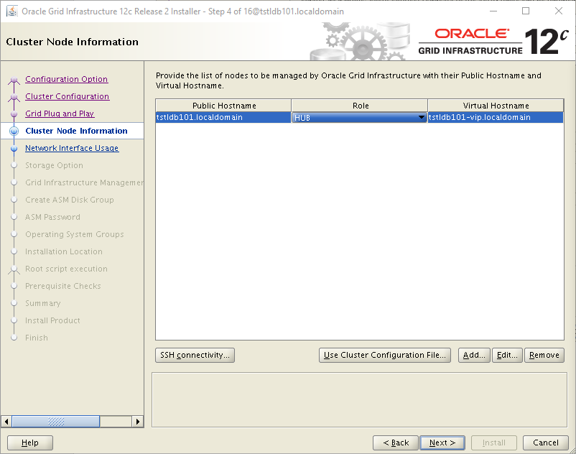Screen dimensions: 576x454
Task: Click the Install Product step
Action: click(x=52, y=320)
